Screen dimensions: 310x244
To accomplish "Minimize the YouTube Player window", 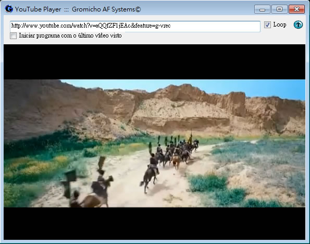I will tap(262, 9).
